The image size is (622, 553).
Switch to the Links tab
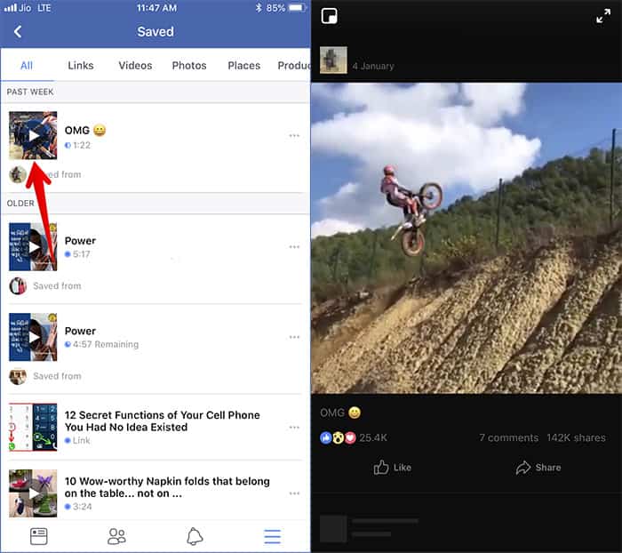[x=81, y=65]
